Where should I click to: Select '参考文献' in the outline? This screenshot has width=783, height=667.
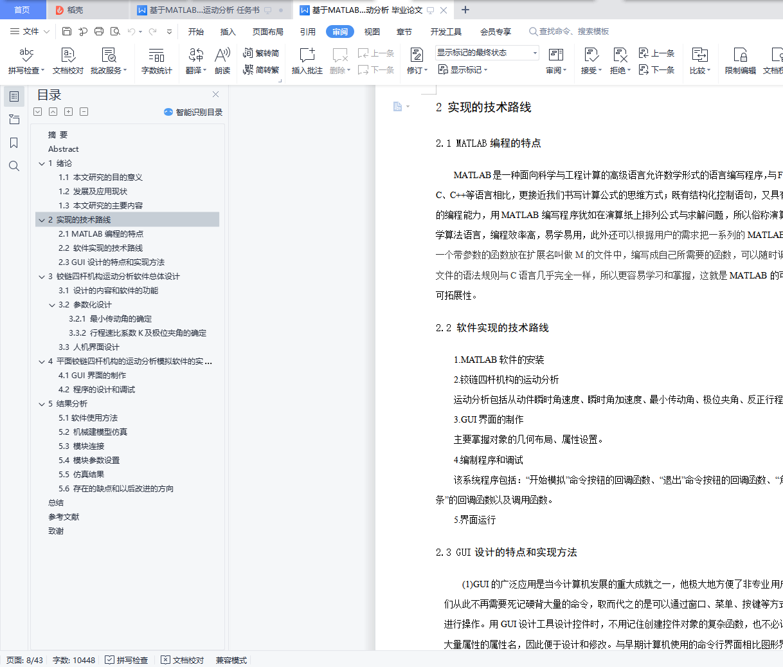tap(64, 517)
